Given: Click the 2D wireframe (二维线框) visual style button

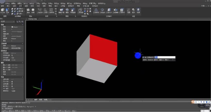Looking at the screenshot, I should click(80, 11).
